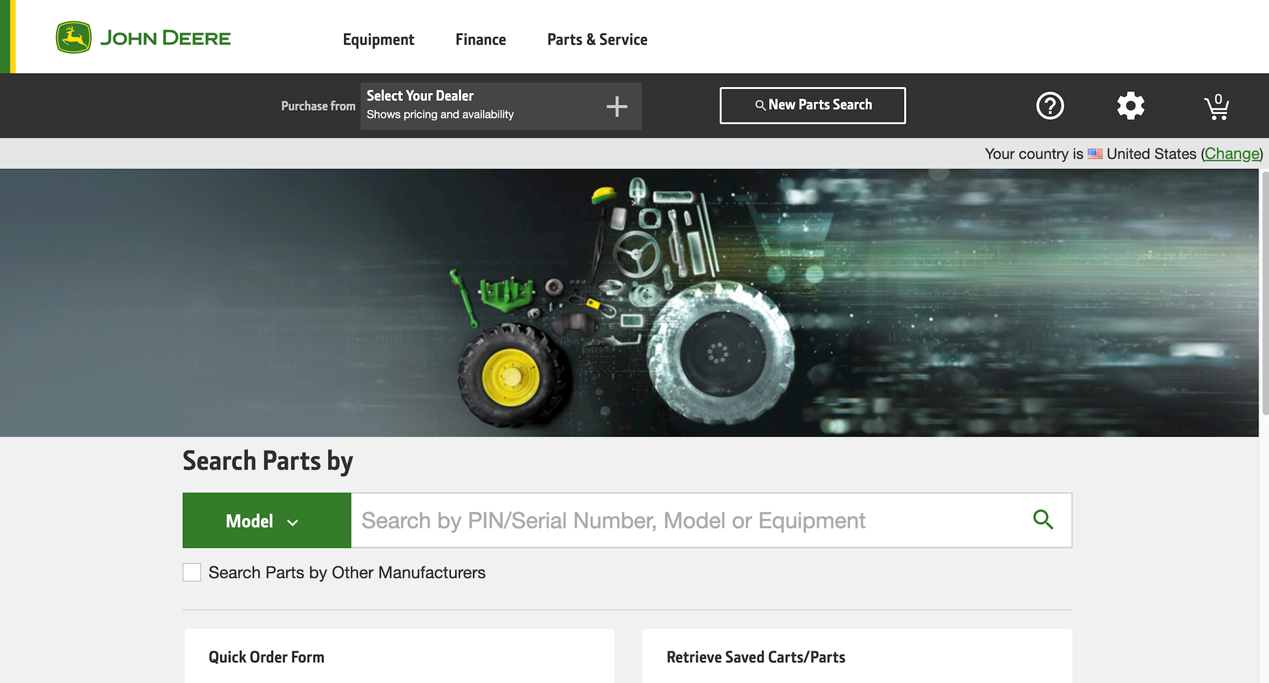Open Retrieve Saved Carts/Parts card
Screen dimensions: 1269x683
[857, 657]
